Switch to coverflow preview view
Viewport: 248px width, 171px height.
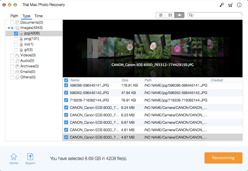179,15
